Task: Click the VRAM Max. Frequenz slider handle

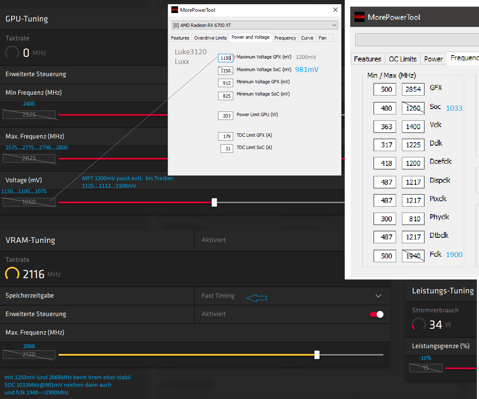Action: (317, 355)
